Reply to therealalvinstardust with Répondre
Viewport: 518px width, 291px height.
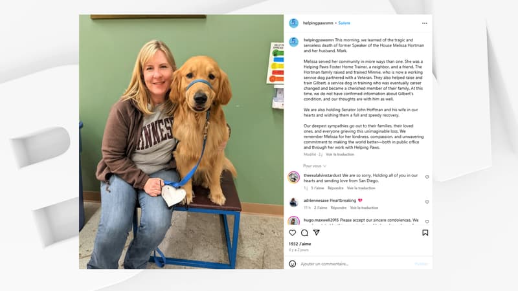click(x=335, y=188)
